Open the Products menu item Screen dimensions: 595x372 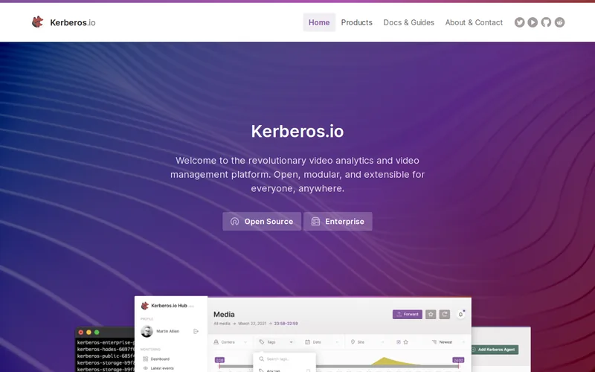357,22
